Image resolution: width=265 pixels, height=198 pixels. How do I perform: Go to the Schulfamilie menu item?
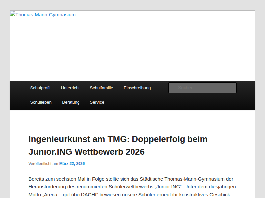tap(101, 88)
